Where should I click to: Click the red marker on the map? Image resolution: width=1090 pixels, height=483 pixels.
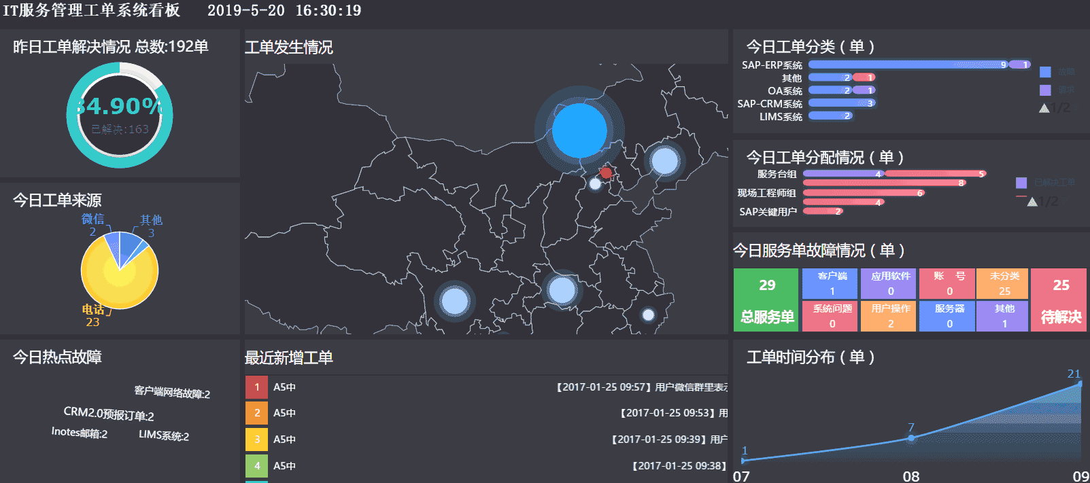(605, 173)
